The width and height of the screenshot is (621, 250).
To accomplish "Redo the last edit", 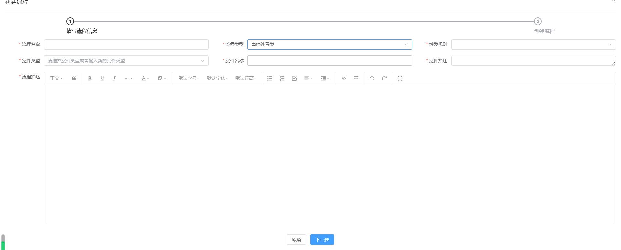I will tap(384, 78).
